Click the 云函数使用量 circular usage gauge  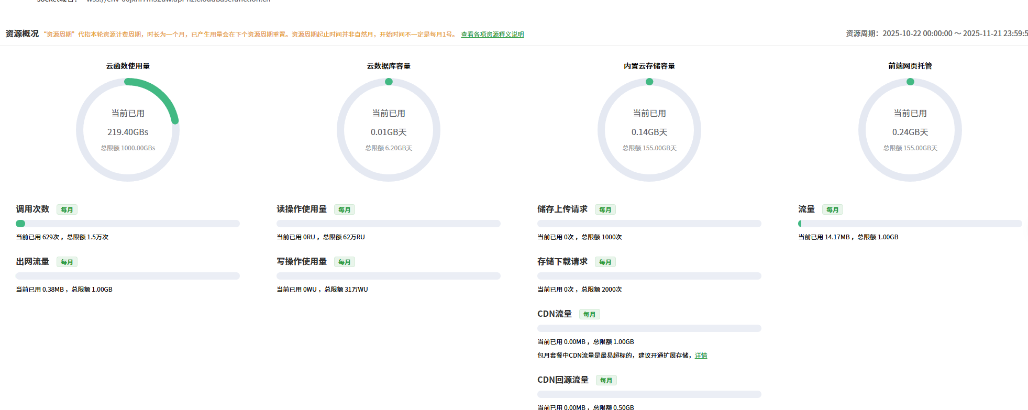click(128, 130)
